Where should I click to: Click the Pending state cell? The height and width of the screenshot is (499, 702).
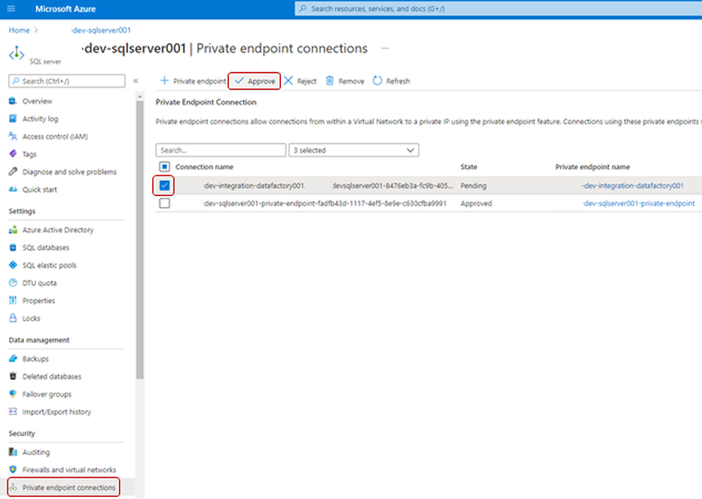(473, 185)
